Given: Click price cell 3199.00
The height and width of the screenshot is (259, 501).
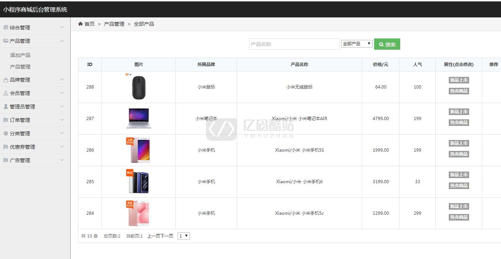Looking at the screenshot, I should click(381, 182).
